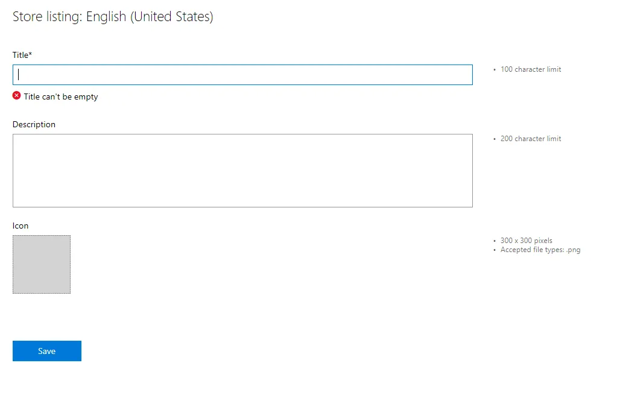Click the bullet before "100 character limit"
The height and width of the screenshot is (395, 617).
tap(495, 69)
